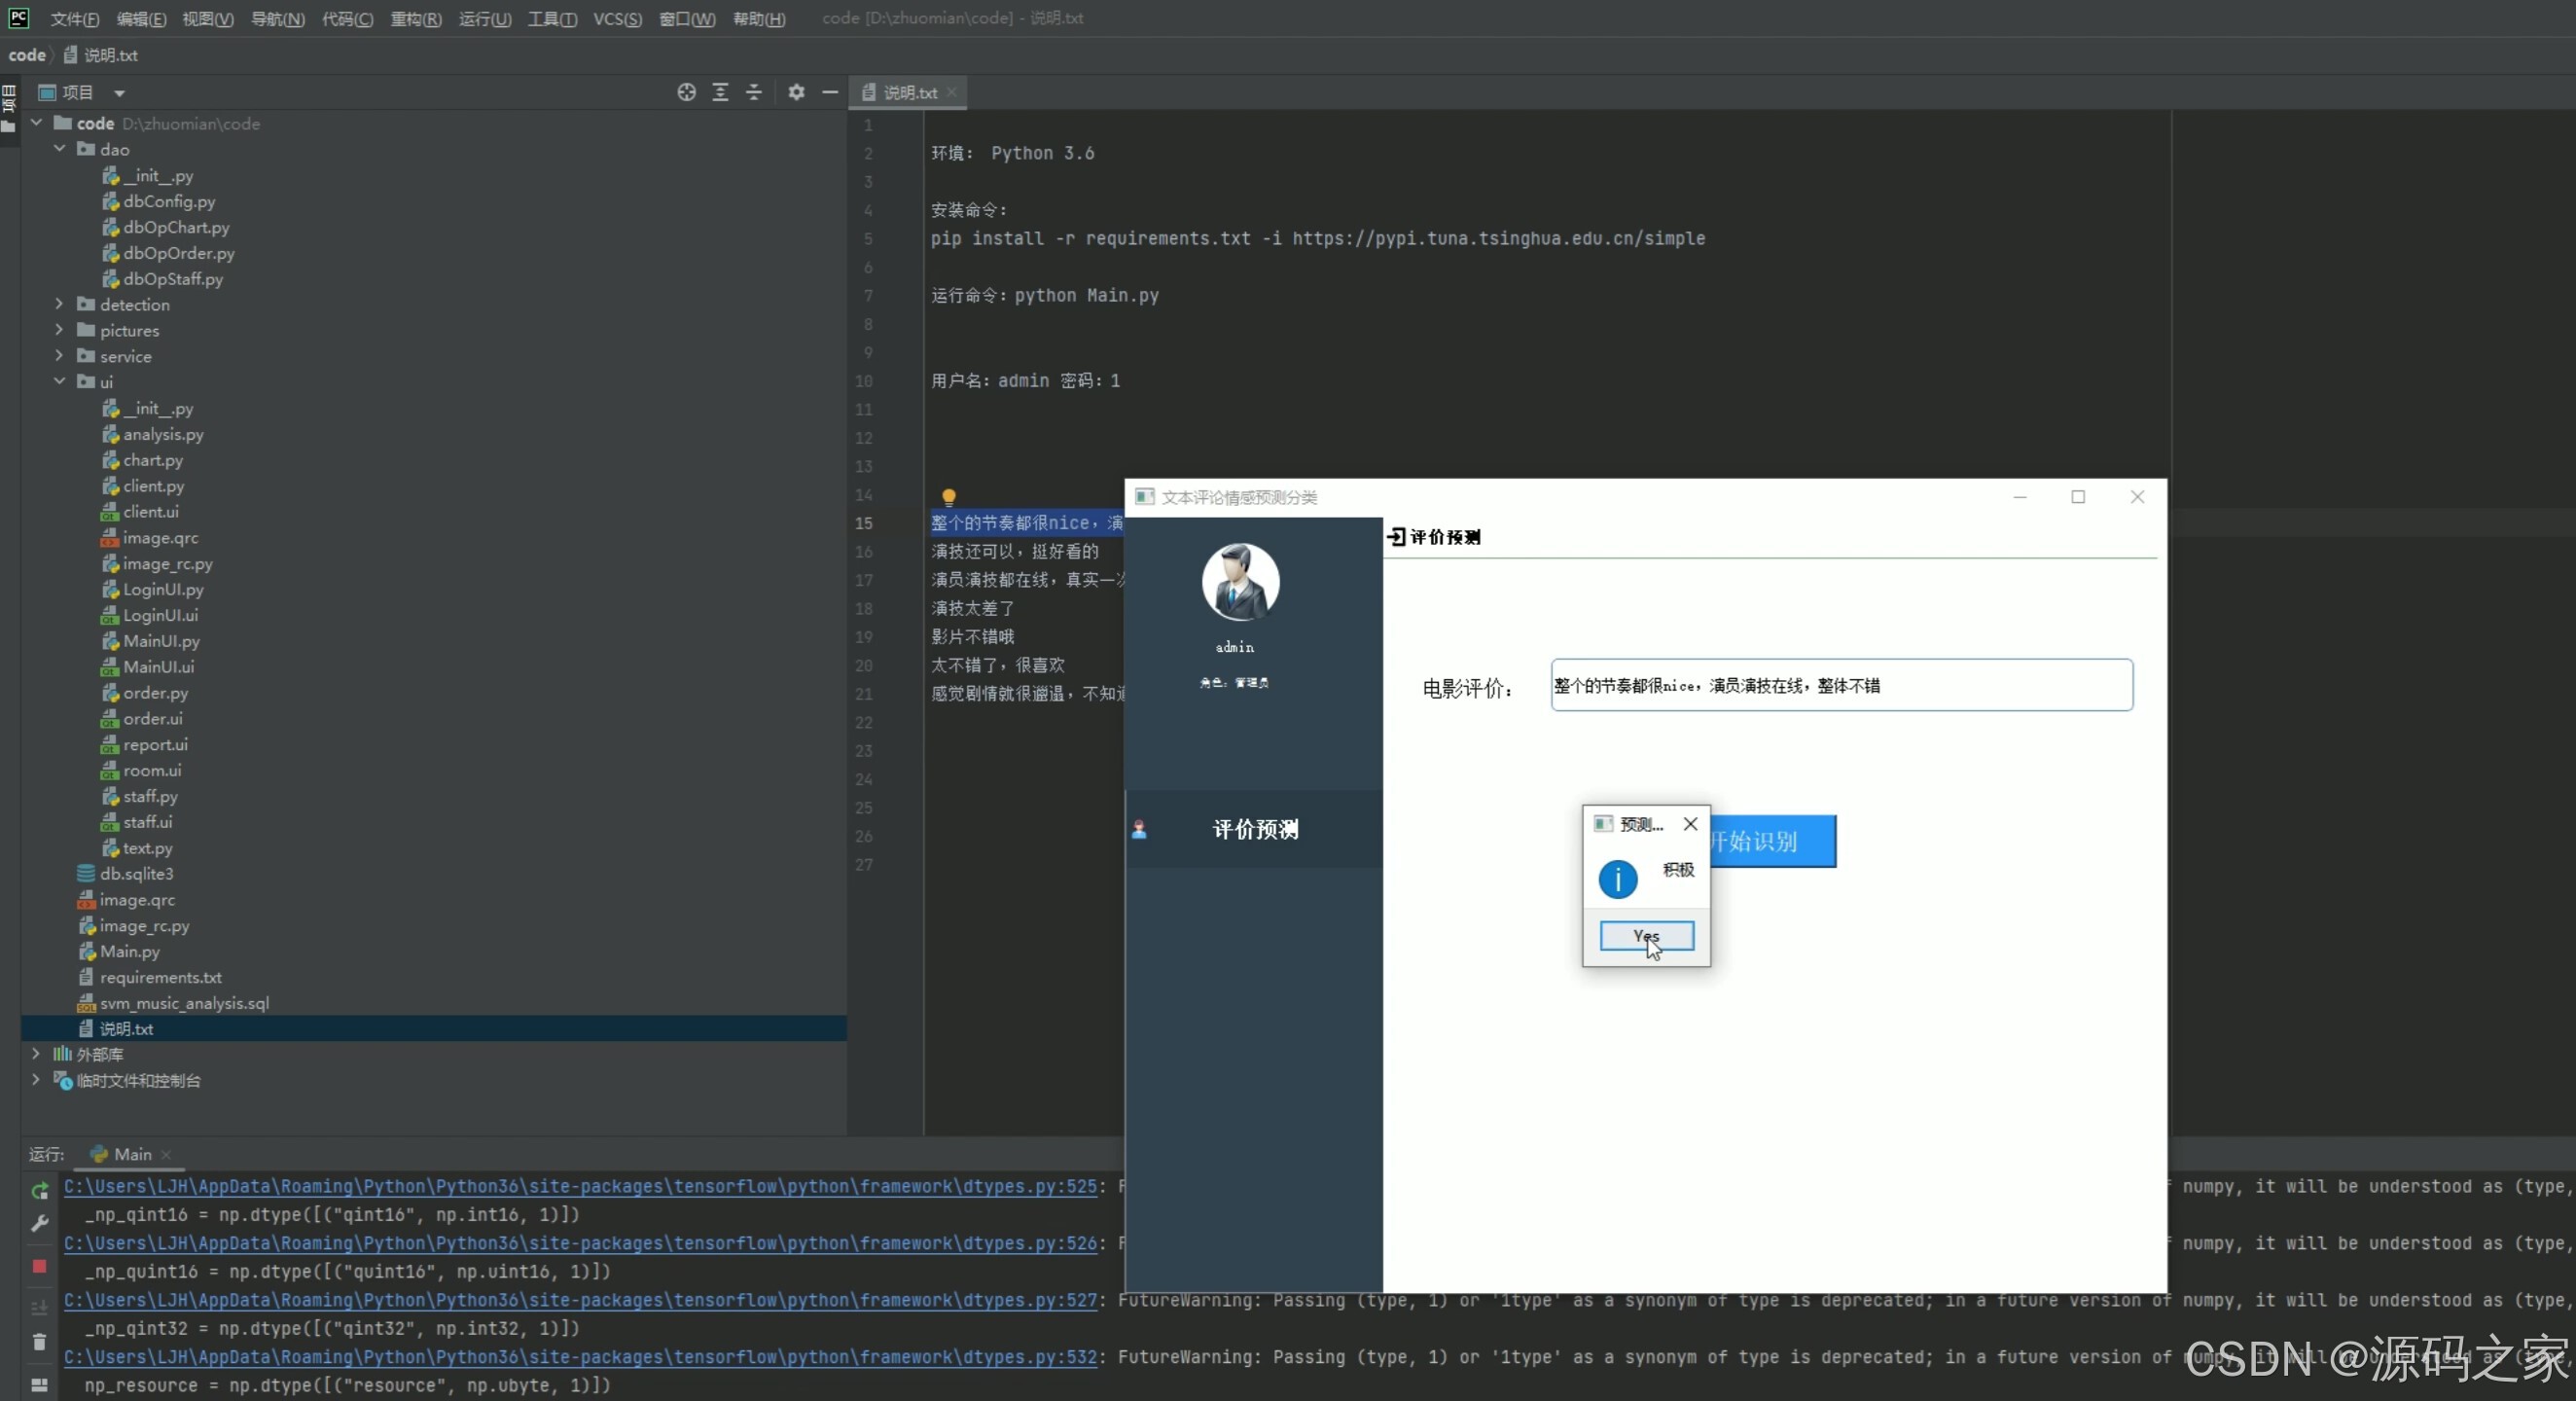The width and height of the screenshot is (2576, 1401).
Task: Click line 7 text 运行命令: python Main.py
Action: (x=1045, y=295)
